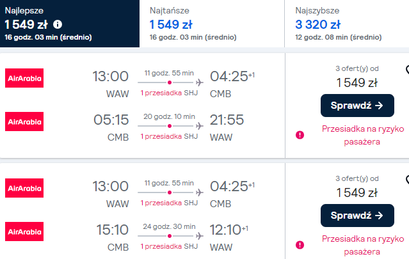Select the Najtańsze sorting tab
Image resolution: width=409 pixels, height=259 pixels.
(212, 24)
